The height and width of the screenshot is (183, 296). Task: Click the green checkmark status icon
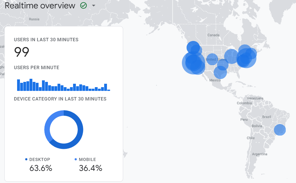pyautogui.click(x=83, y=6)
